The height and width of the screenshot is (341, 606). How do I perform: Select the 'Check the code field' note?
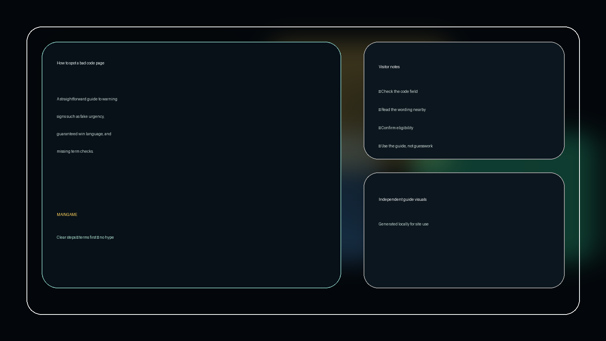coord(399,91)
